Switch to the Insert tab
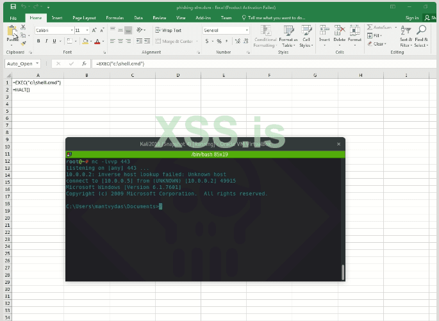 point(57,18)
